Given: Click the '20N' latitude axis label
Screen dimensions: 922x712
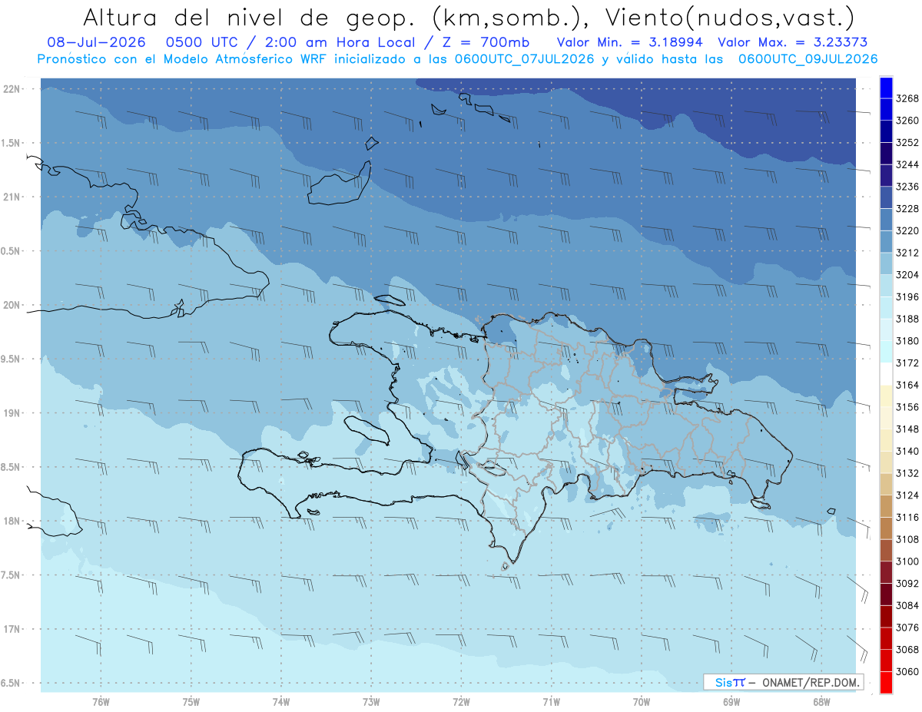Looking at the screenshot, I should click(x=12, y=305).
